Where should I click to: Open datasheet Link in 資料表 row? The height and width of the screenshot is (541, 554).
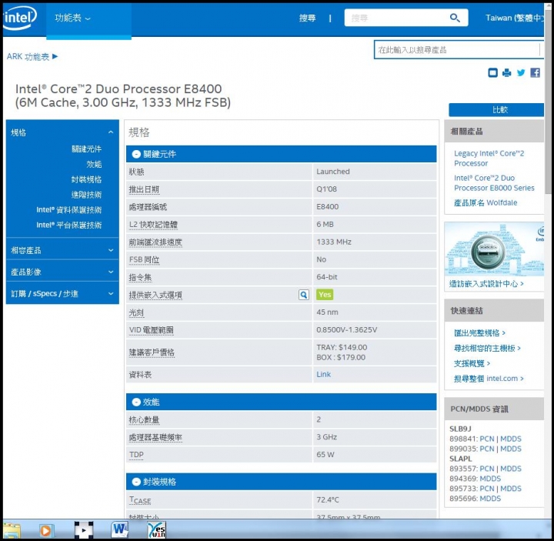324,375
